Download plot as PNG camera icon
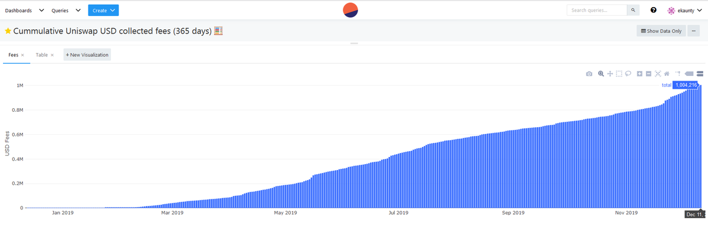This screenshot has height=230, width=708. [x=589, y=74]
